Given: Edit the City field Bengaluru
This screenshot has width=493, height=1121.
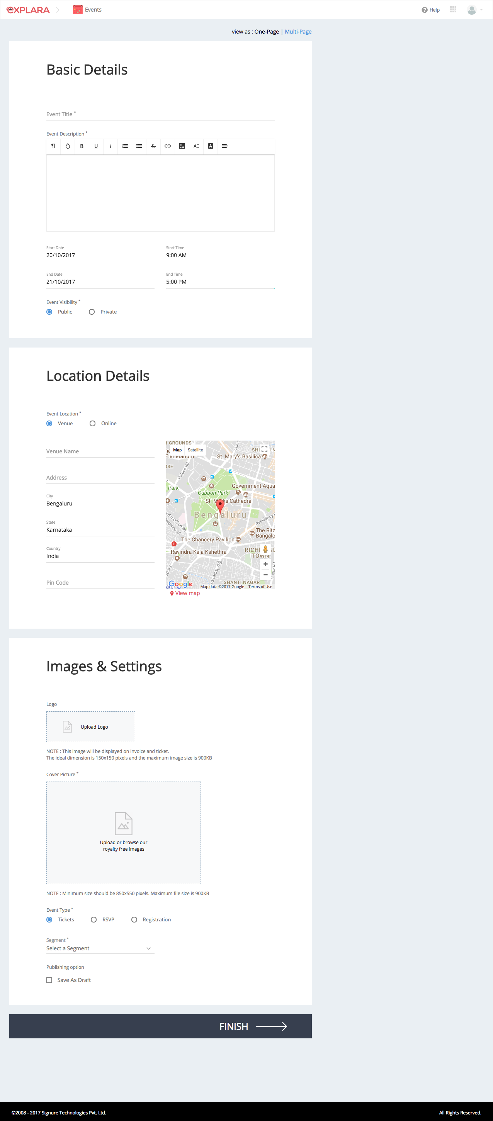Looking at the screenshot, I should 100,504.
